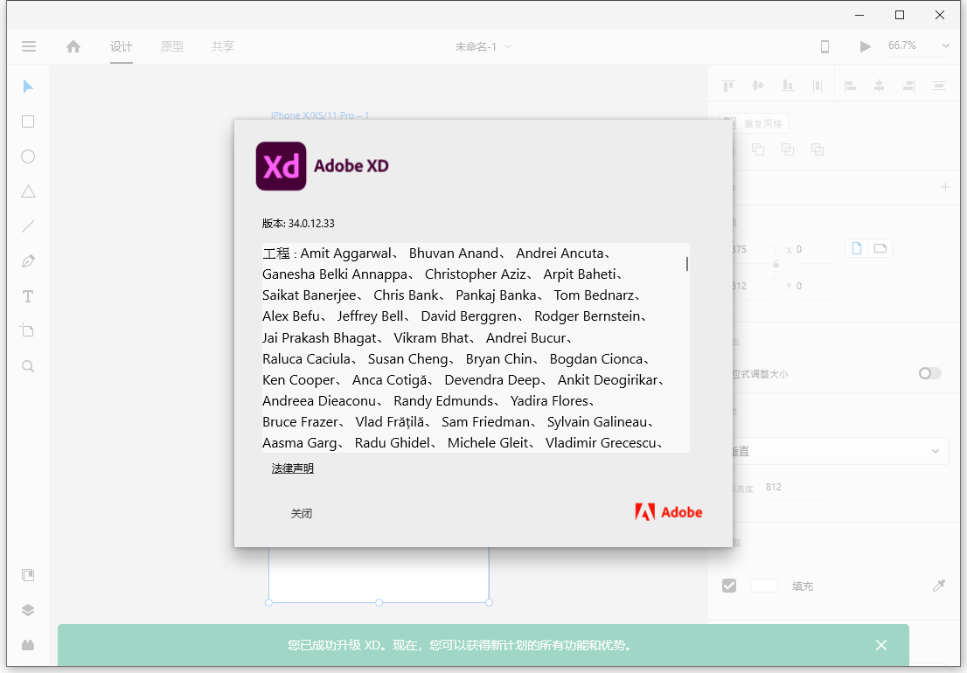This screenshot has height=673, width=967.
Task: Choose the Pen tool
Action: tap(28, 261)
